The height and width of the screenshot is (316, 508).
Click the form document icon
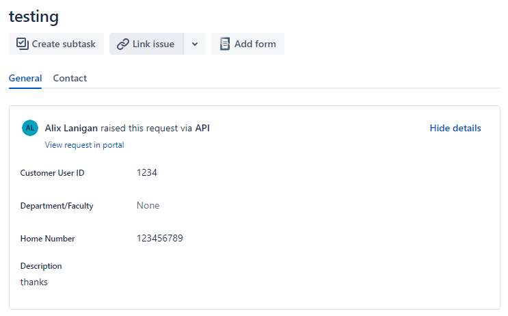point(225,44)
